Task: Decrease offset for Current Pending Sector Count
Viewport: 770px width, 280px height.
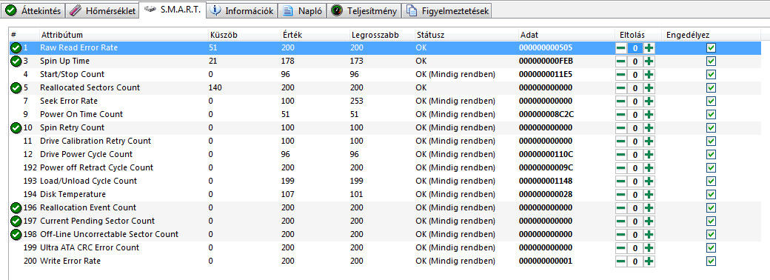Action: (x=621, y=221)
